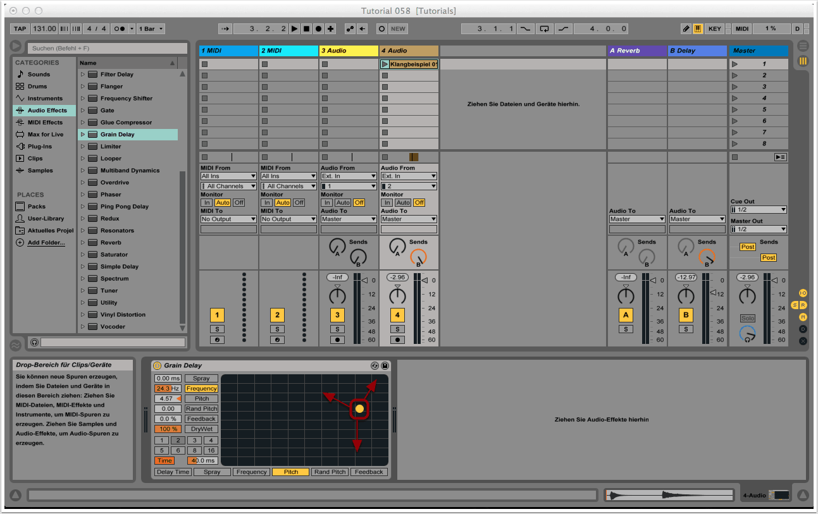Click the yellow XY pad handle

click(x=359, y=409)
